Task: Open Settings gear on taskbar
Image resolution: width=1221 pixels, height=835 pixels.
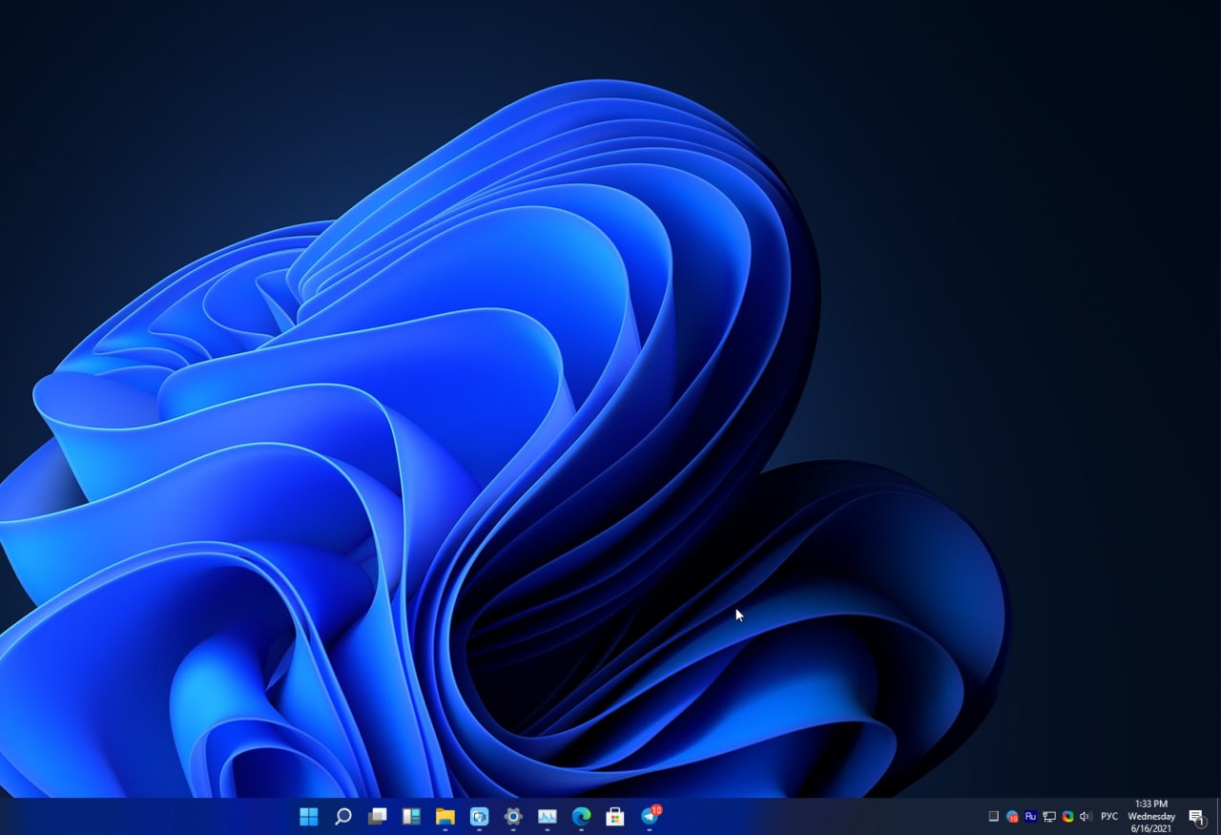Action: [x=513, y=816]
